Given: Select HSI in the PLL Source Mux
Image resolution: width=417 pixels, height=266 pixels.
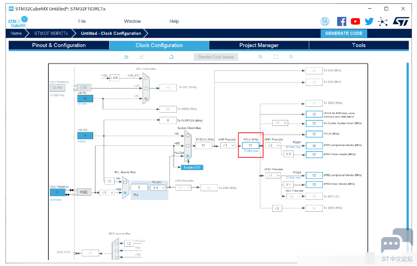Looking at the screenshot, I should (x=125, y=183).
